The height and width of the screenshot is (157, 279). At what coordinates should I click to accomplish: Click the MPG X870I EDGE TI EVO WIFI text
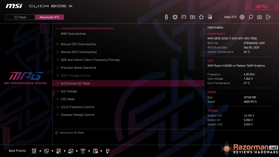232,38
